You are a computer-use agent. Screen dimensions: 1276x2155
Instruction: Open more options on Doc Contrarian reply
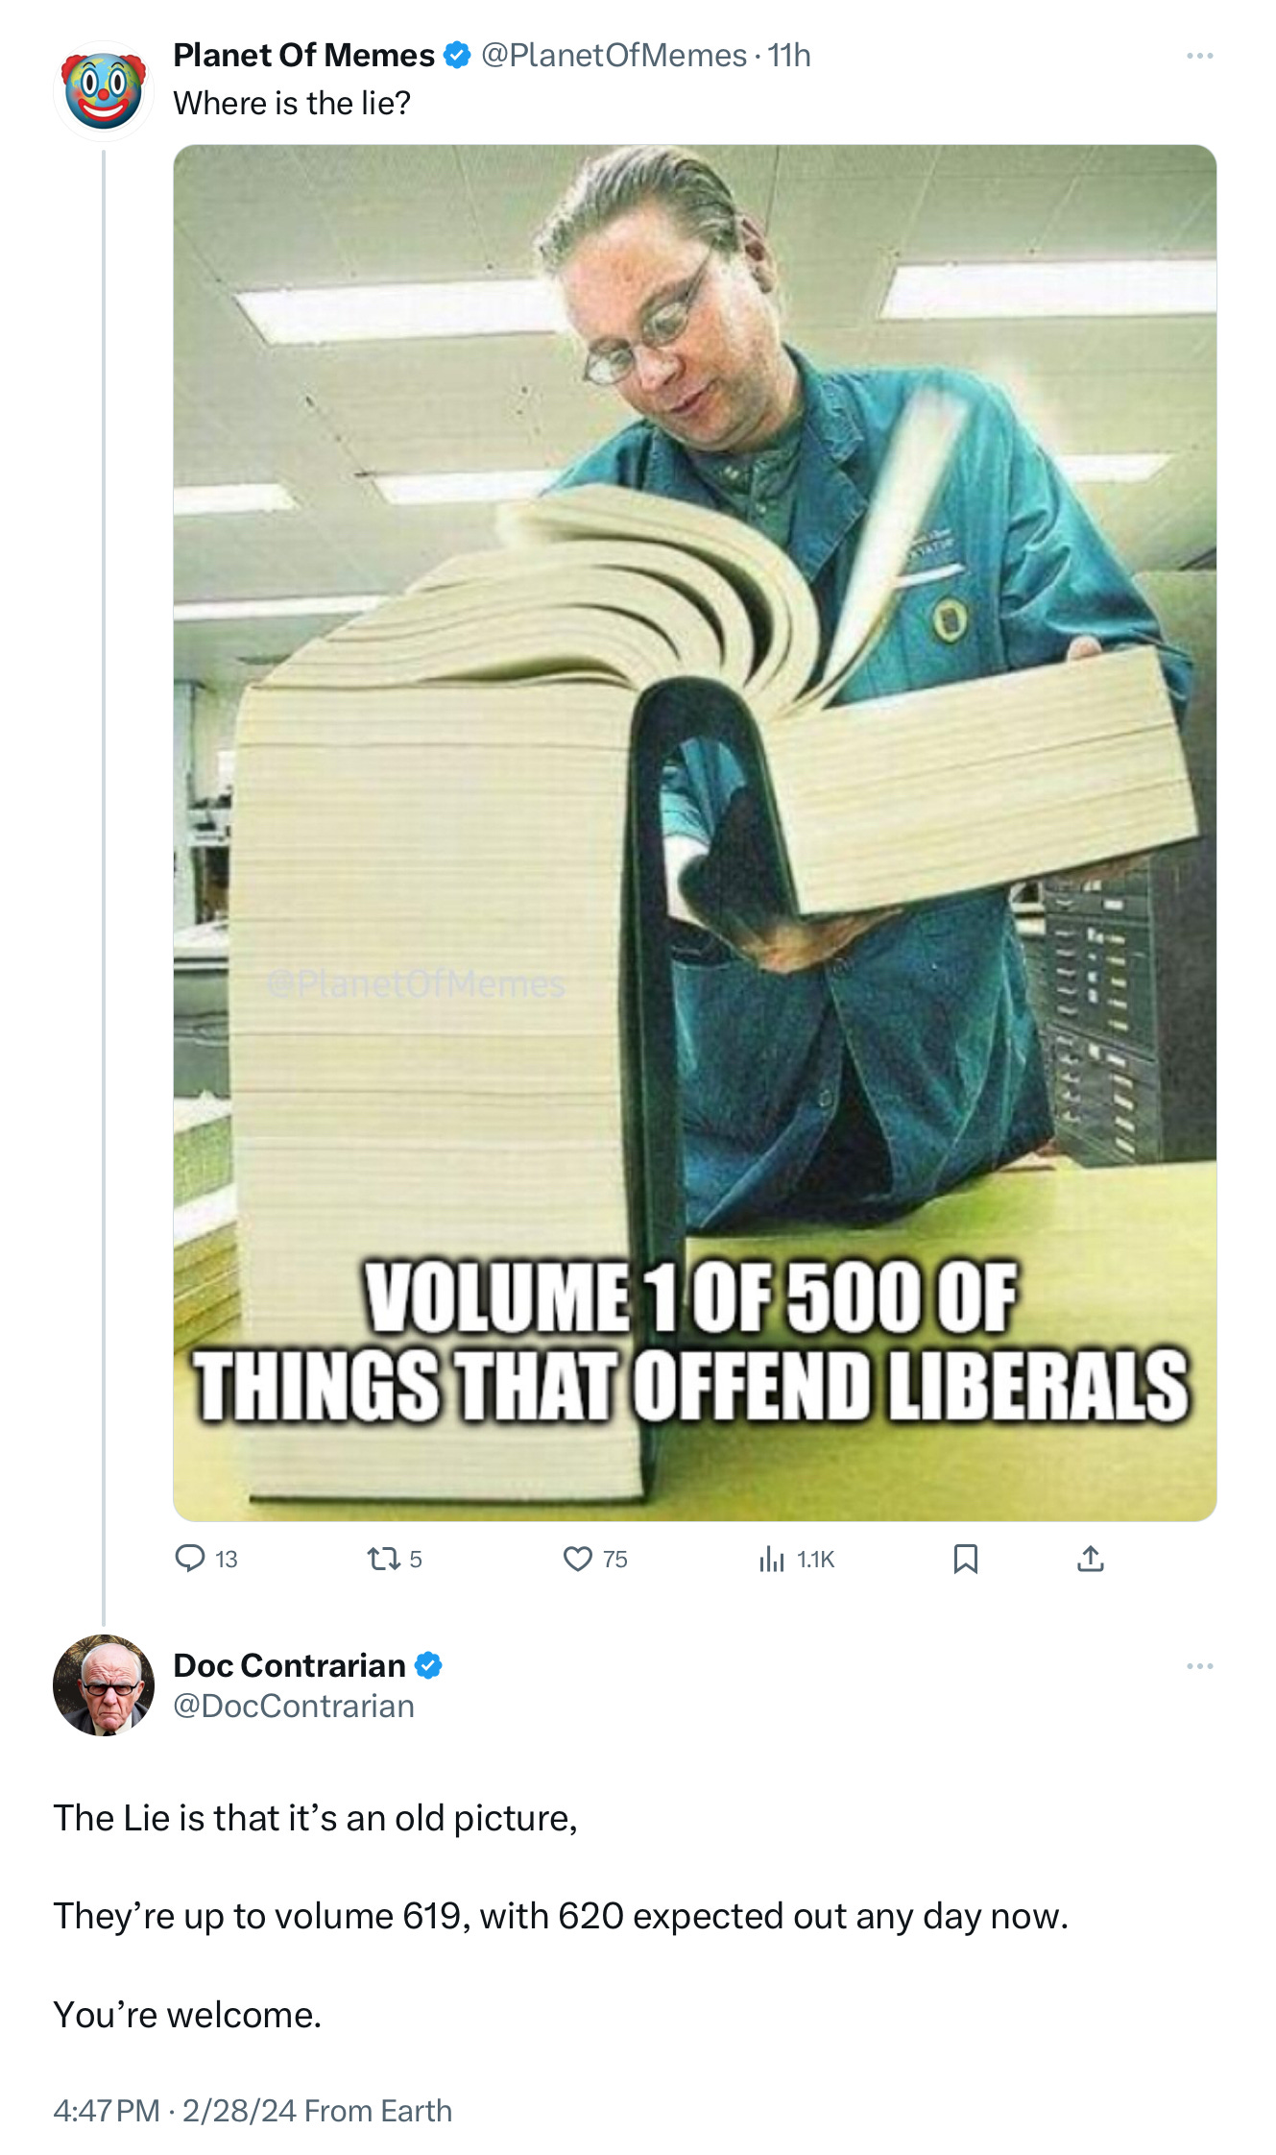click(1199, 1665)
